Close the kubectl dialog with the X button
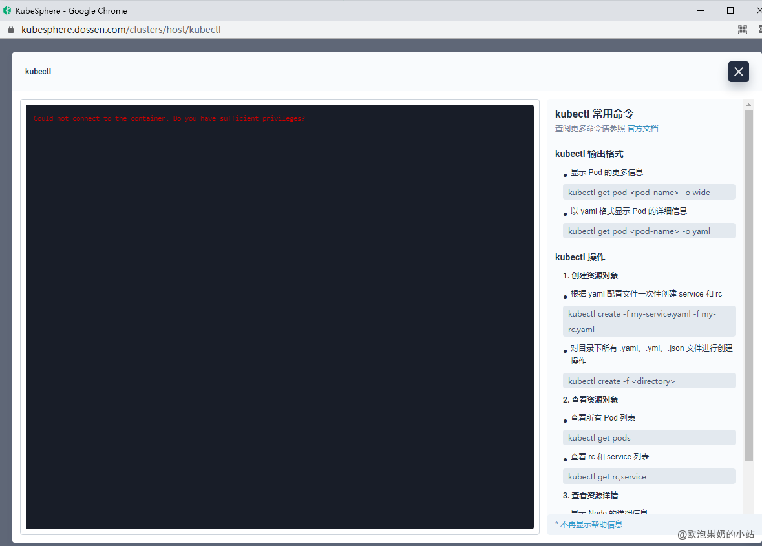 point(738,72)
